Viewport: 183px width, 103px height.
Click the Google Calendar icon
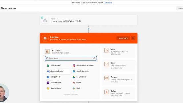(48, 71)
